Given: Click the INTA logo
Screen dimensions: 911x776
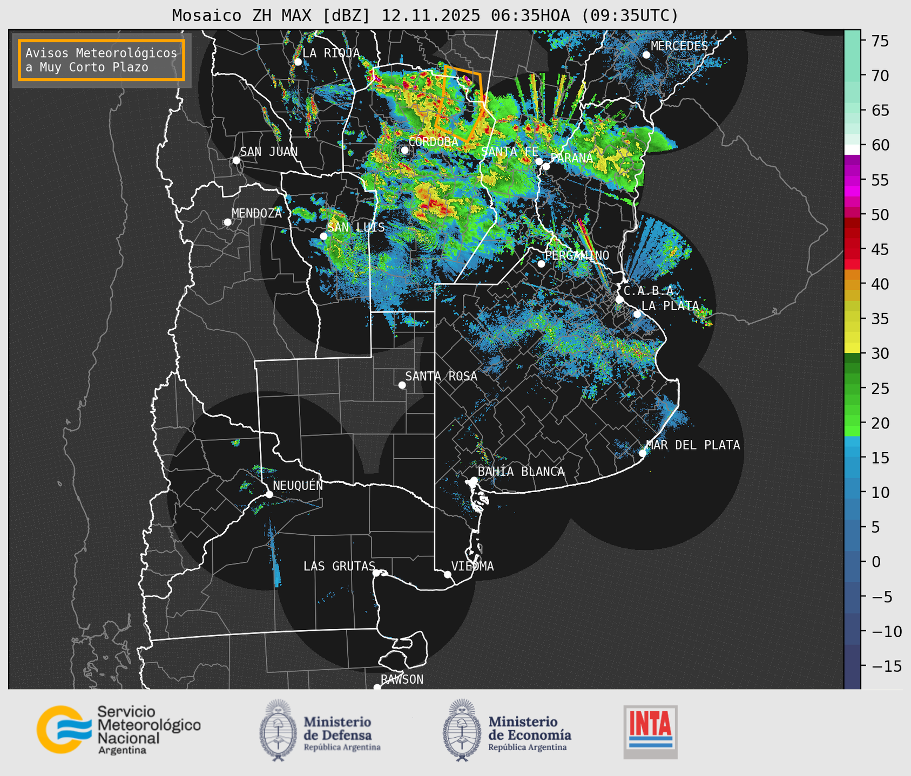Looking at the screenshot, I should [x=650, y=732].
